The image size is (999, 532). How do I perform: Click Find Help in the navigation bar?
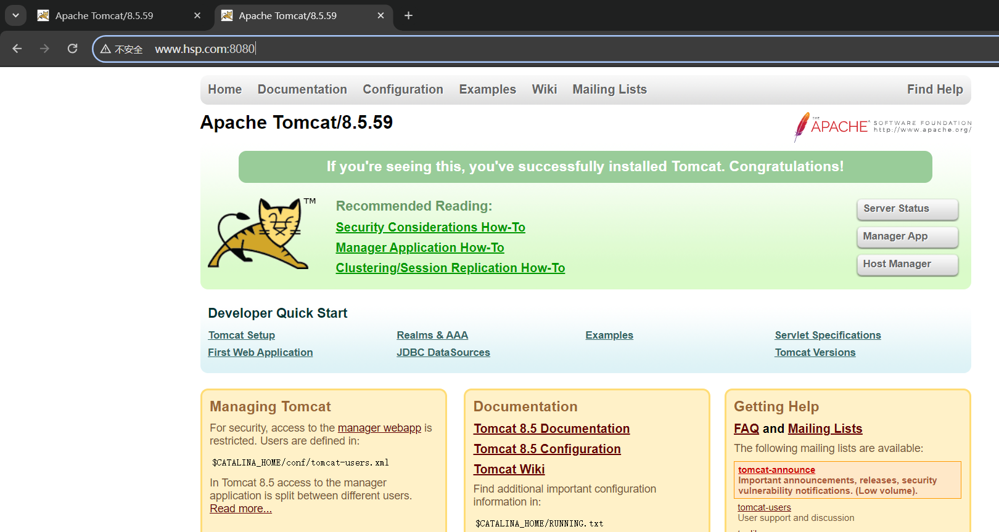tap(935, 89)
